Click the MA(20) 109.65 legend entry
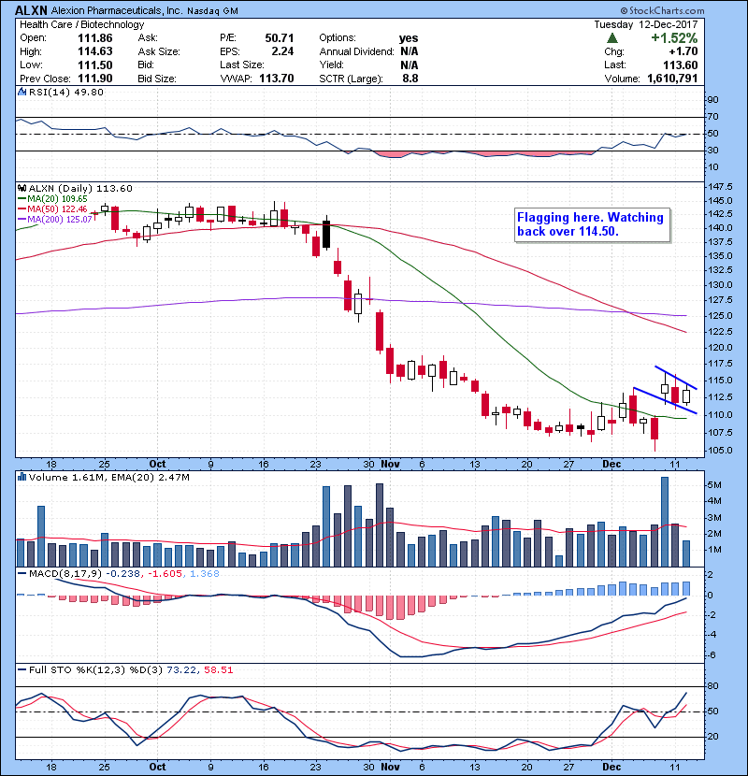 tap(52, 199)
